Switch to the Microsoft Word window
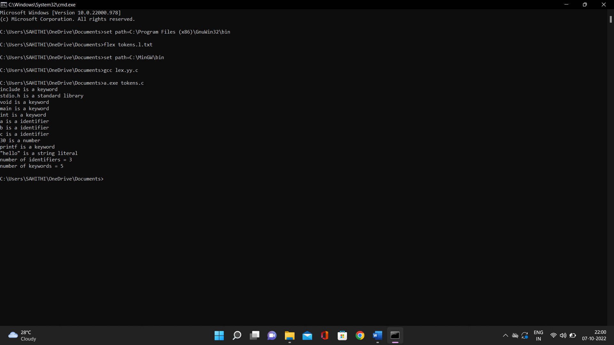This screenshot has height=345, width=614. 378,335
